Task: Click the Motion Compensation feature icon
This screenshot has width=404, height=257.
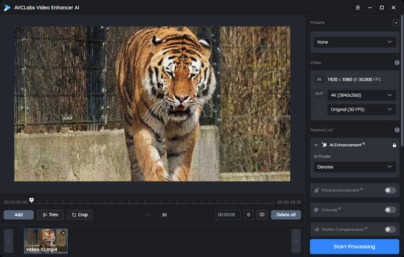Action: (x=317, y=229)
